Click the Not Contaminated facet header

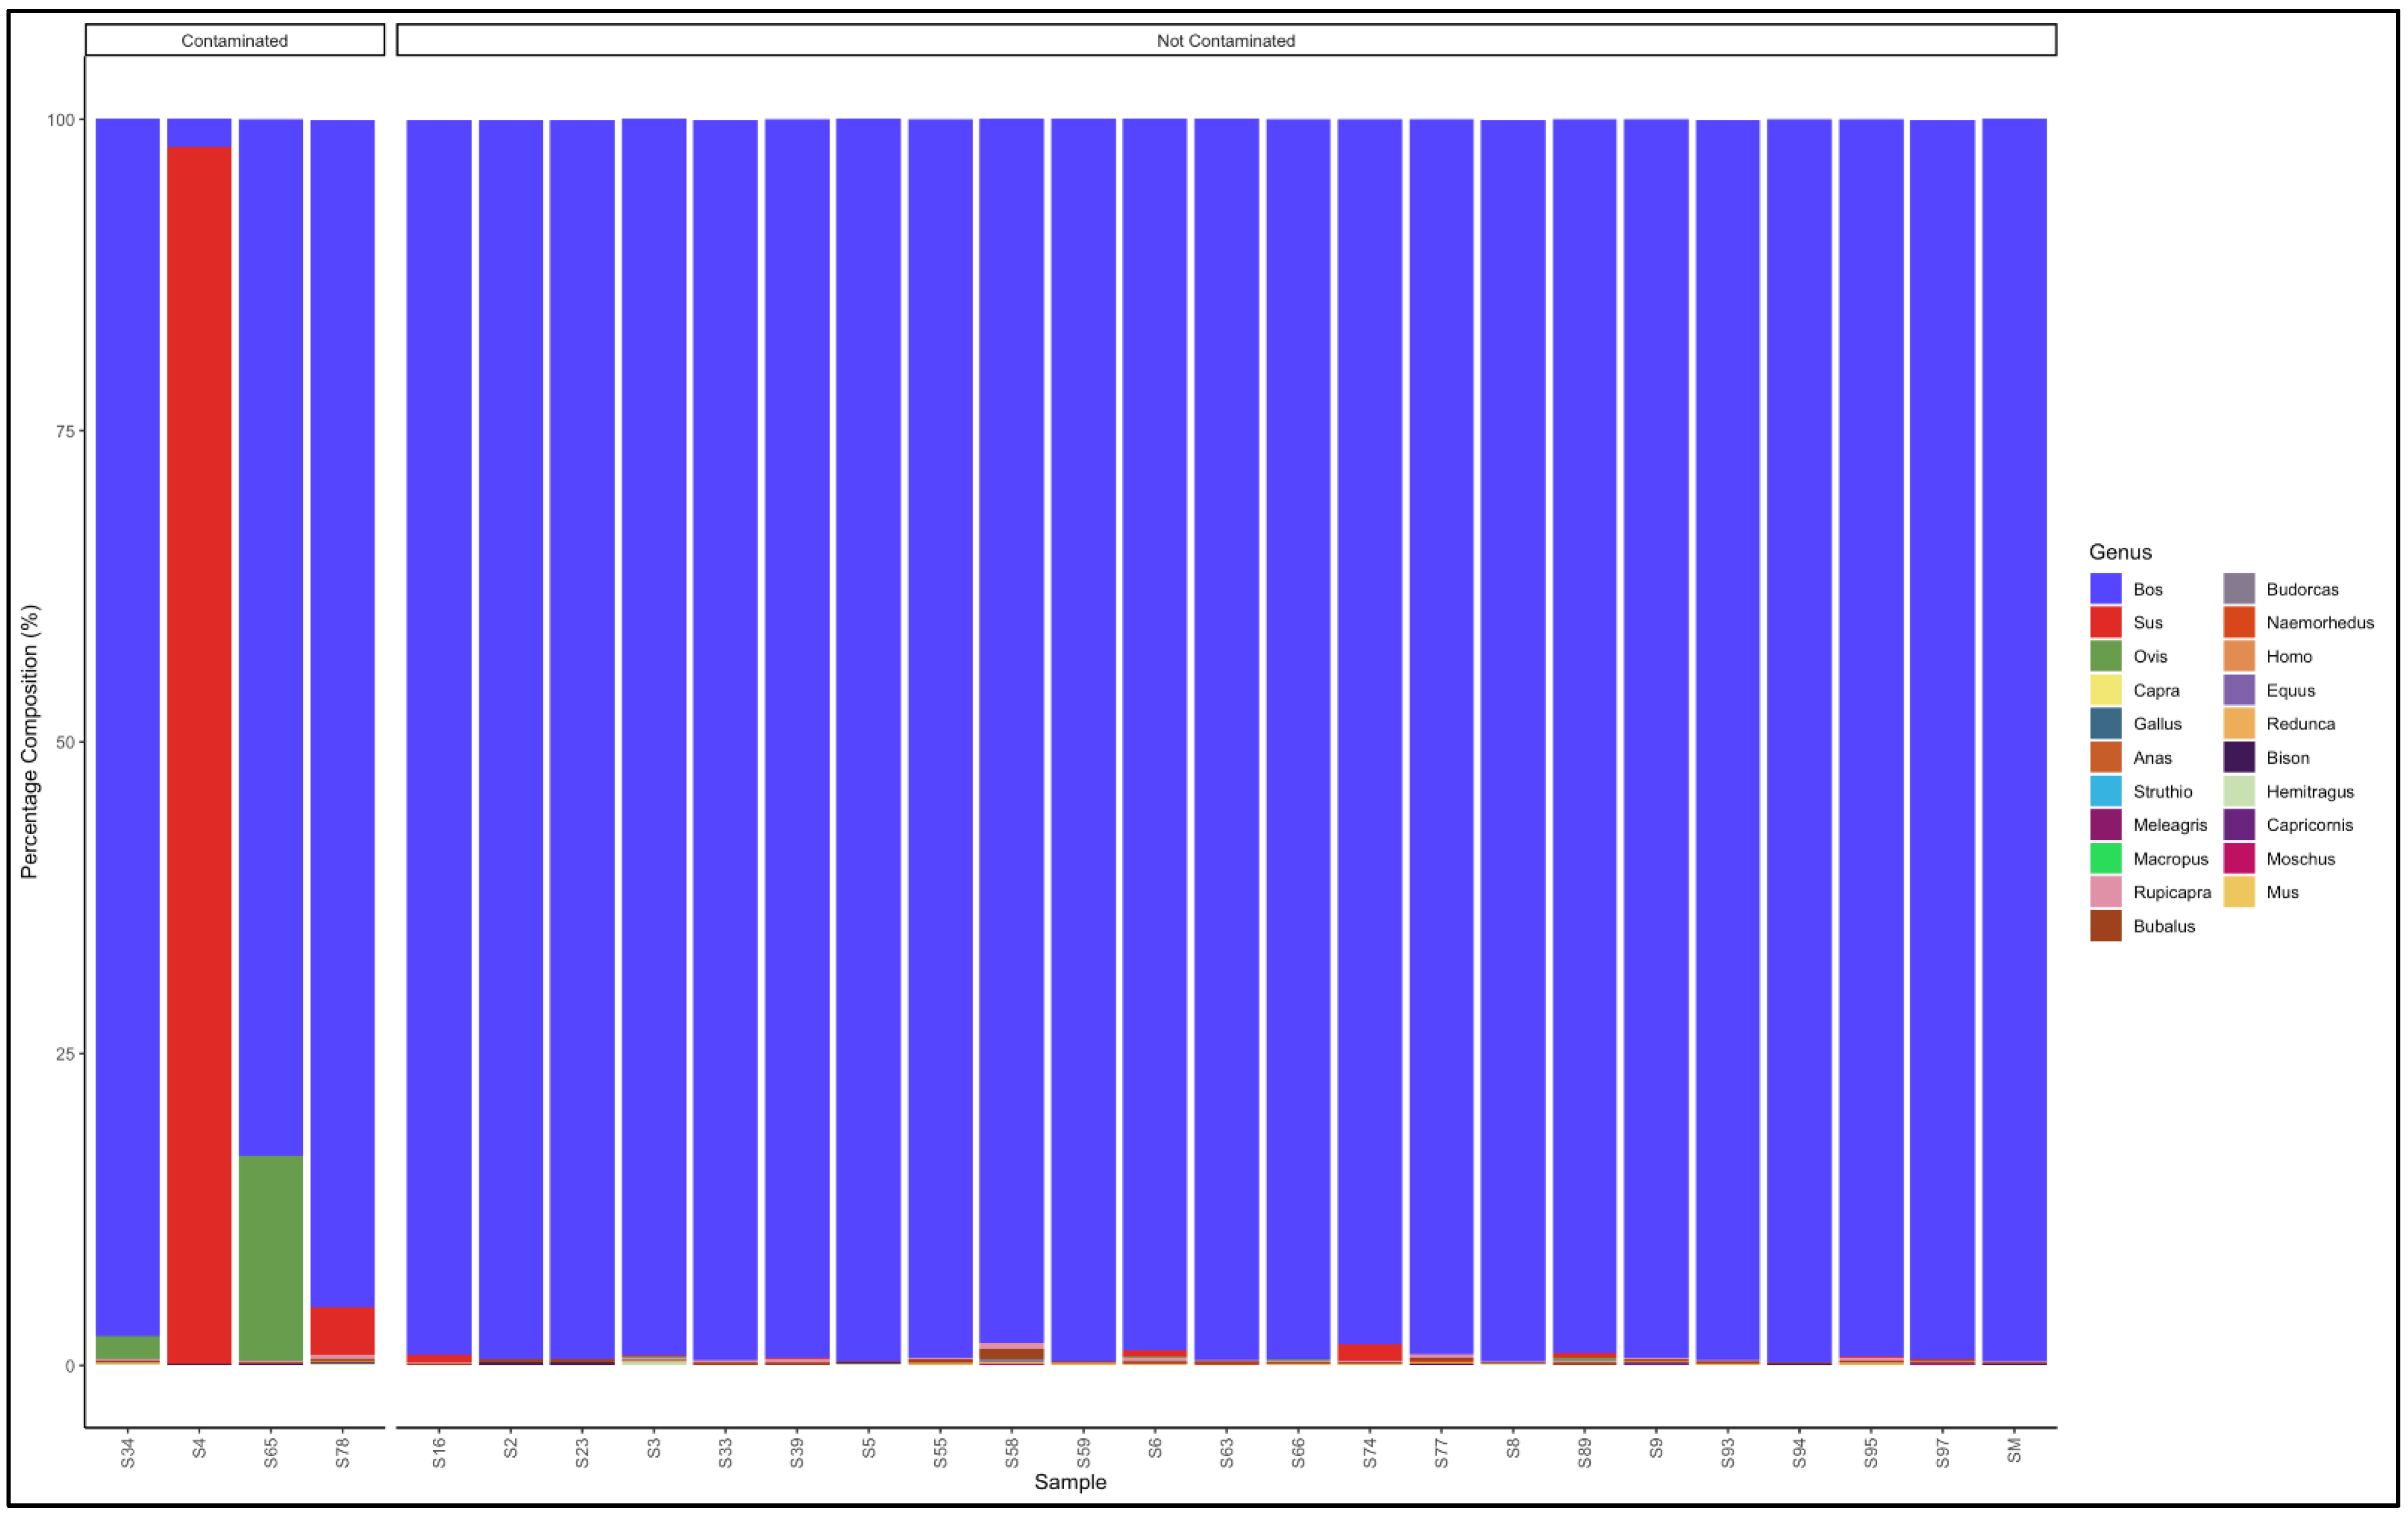pyautogui.click(x=1225, y=41)
